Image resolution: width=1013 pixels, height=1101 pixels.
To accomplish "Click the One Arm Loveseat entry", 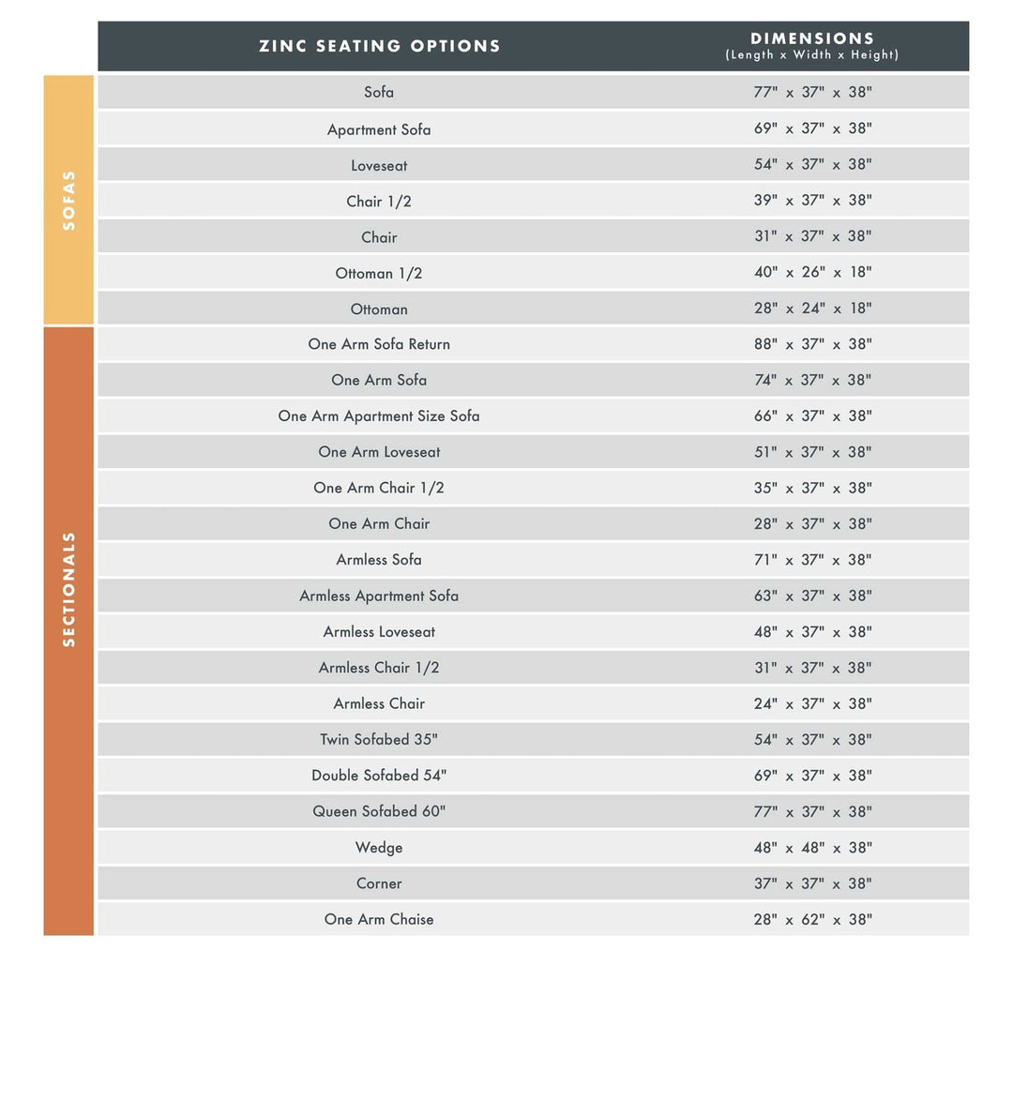I will tap(379, 452).
